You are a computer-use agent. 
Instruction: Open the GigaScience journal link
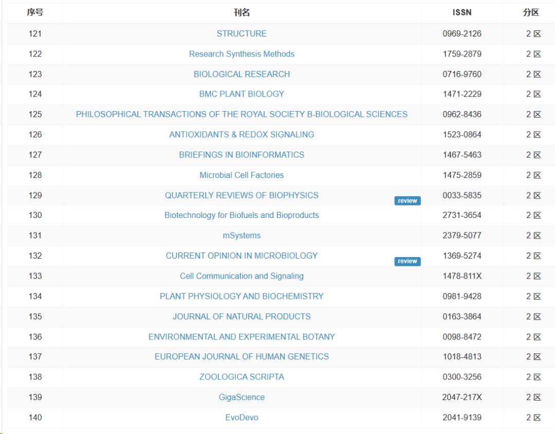click(x=242, y=397)
